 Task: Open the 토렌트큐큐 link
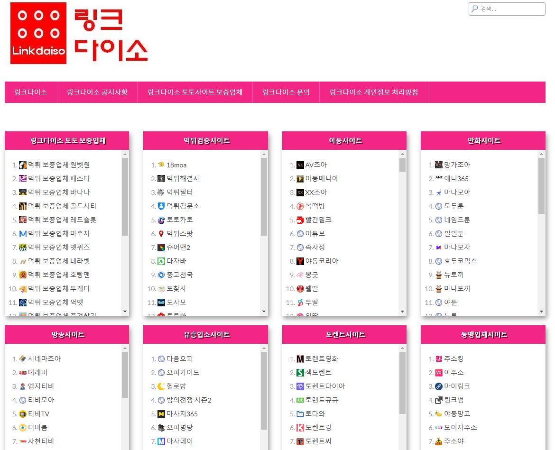pos(322,400)
